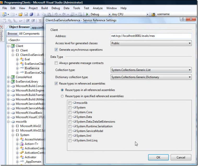Select IEvalService in the Object Browser tree
Screen dimensions: 198x166
click(x=32, y=68)
